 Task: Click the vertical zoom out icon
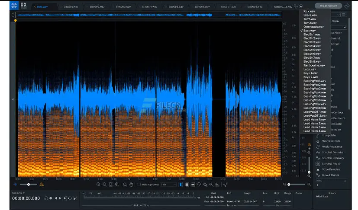coord(309,176)
